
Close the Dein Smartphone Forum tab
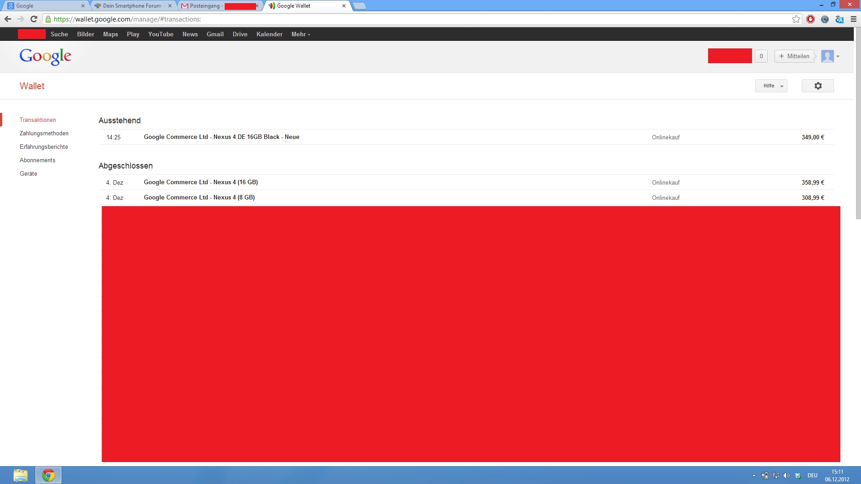170,6
